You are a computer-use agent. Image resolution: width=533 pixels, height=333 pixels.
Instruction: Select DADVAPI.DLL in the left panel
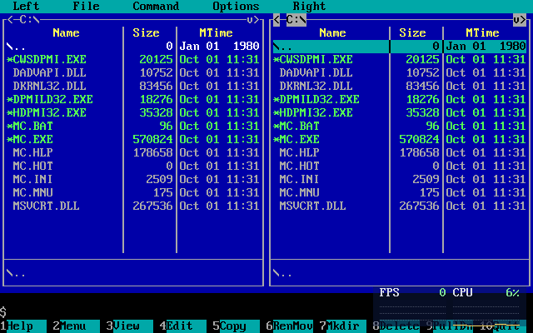133,72
